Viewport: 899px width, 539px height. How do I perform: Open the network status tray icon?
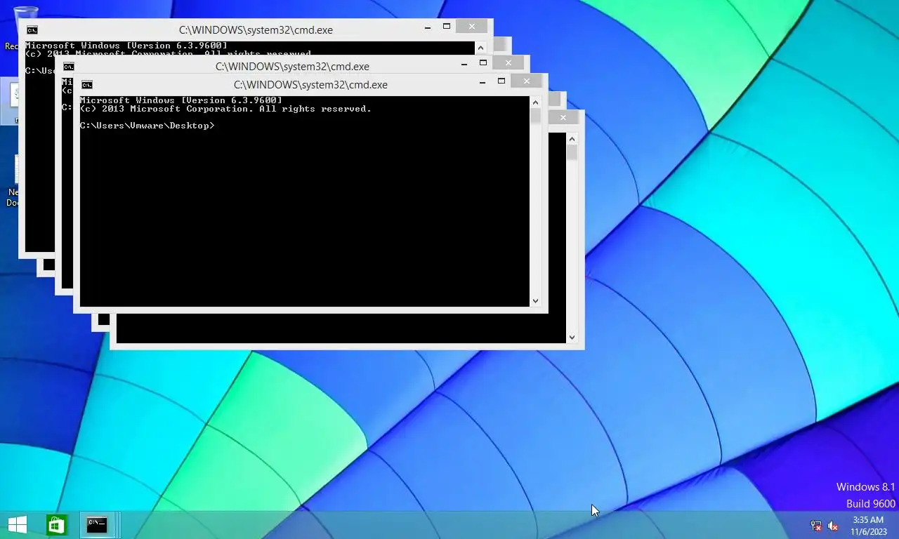(x=816, y=526)
